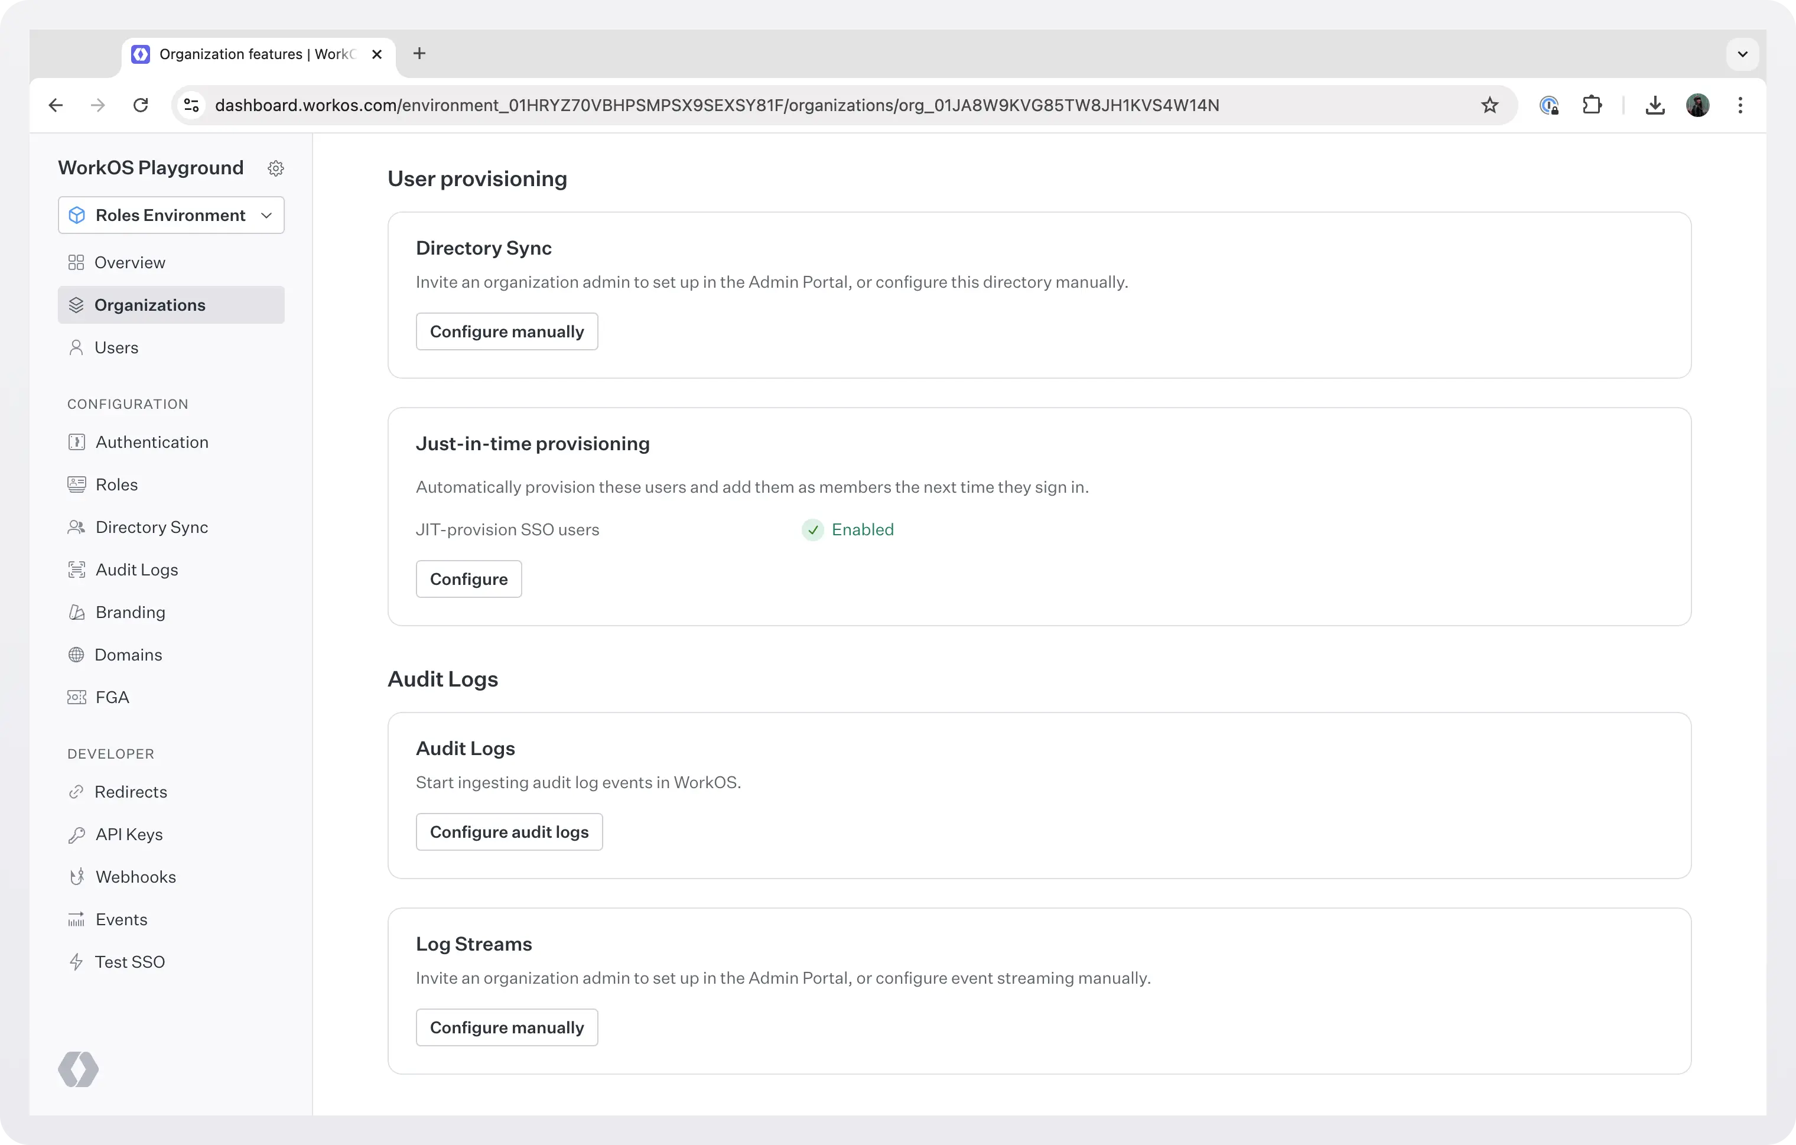Click the Branding icon

77,613
